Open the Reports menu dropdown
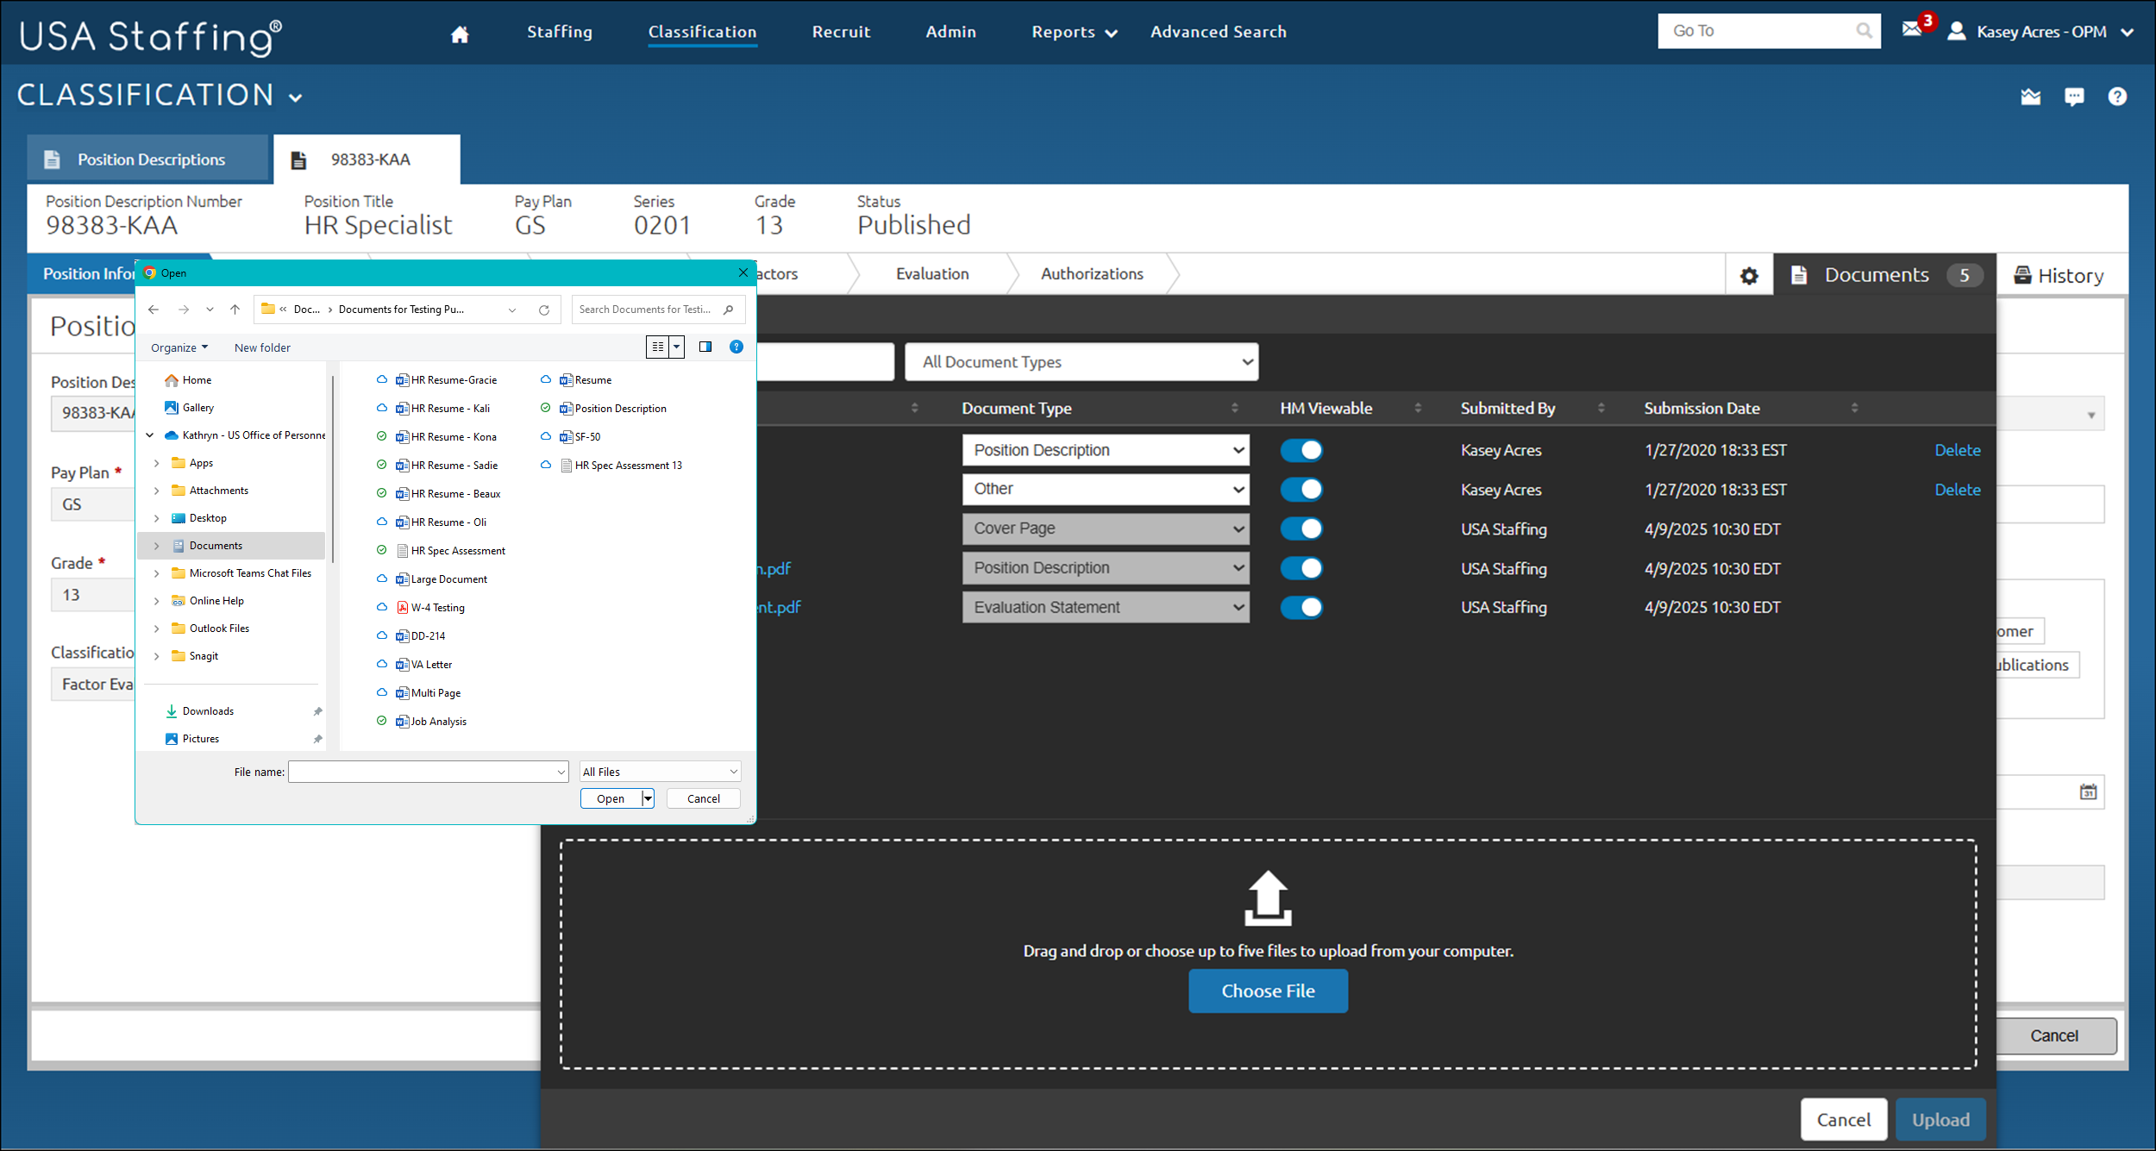Screen dimensions: 2156x1151 point(1074,32)
